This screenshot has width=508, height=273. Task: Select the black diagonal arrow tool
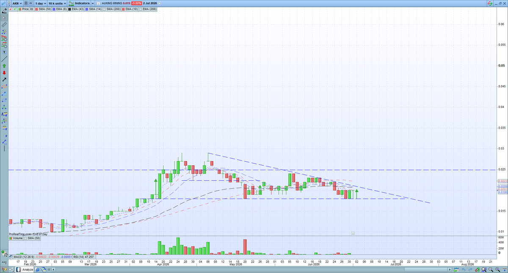click(x=4, y=79)
